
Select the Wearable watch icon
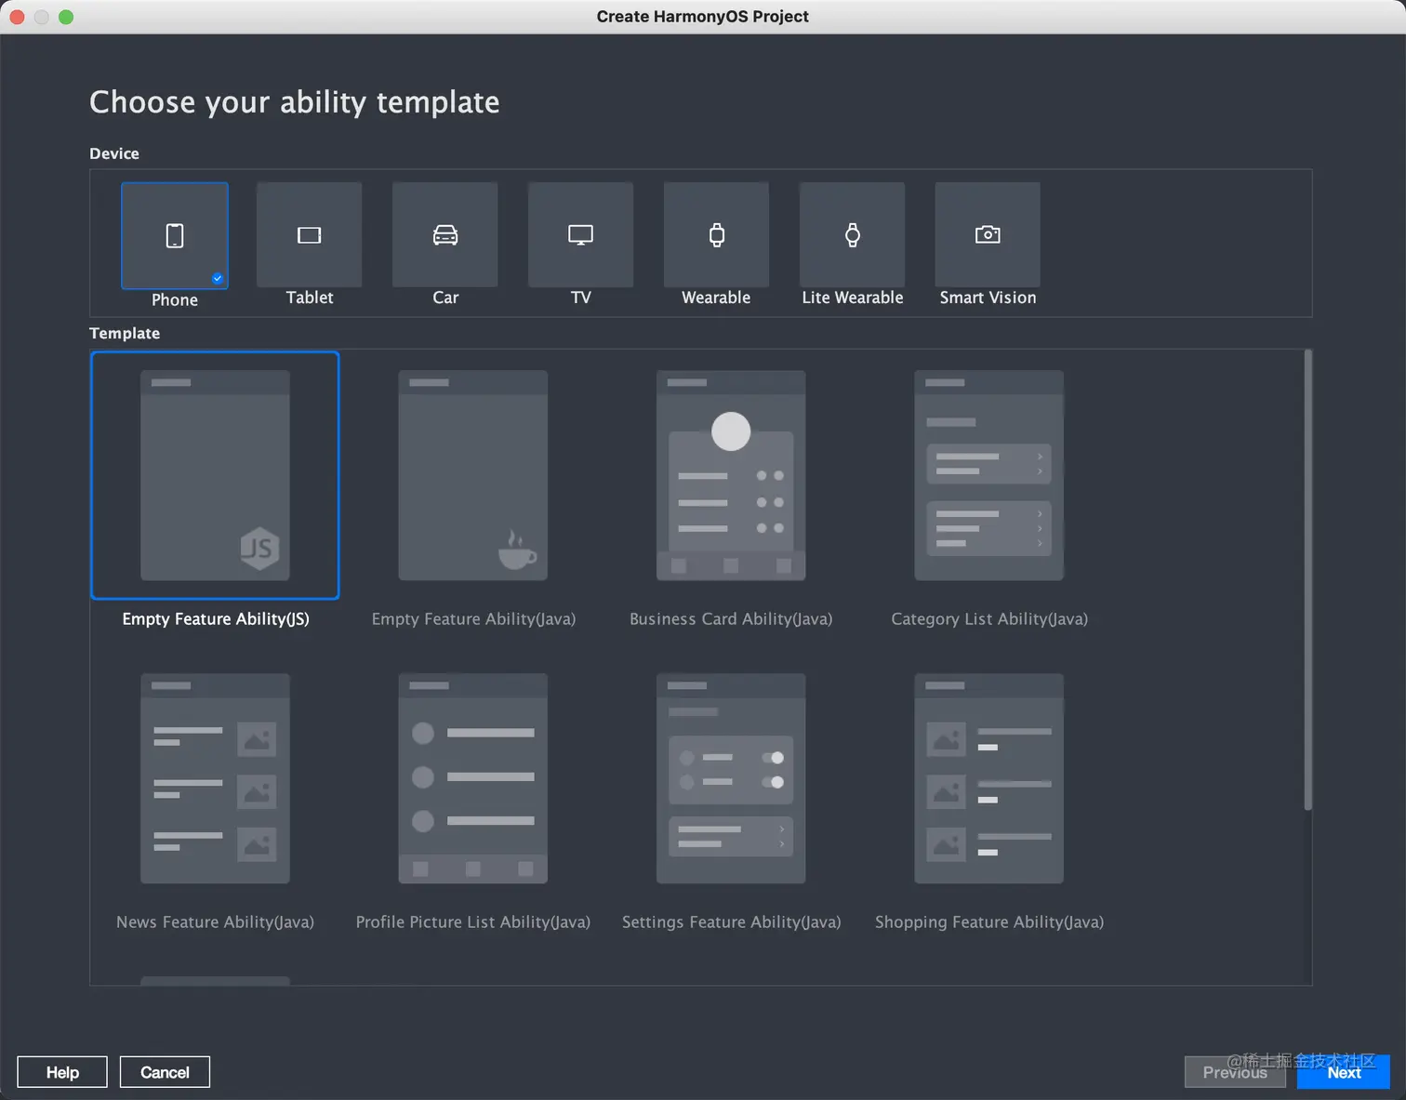717,235
